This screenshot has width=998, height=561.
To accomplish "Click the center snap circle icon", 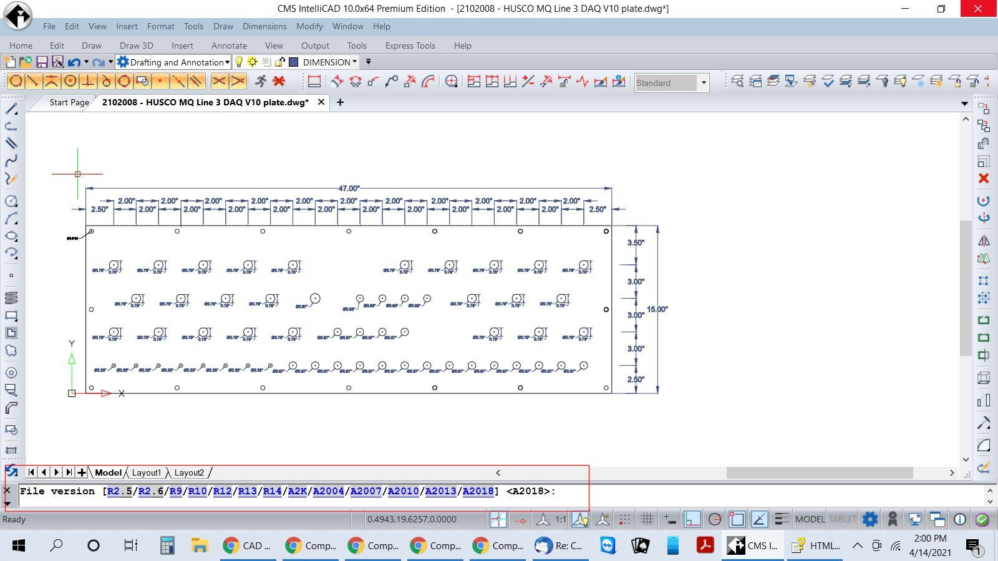I will point(70,81).
